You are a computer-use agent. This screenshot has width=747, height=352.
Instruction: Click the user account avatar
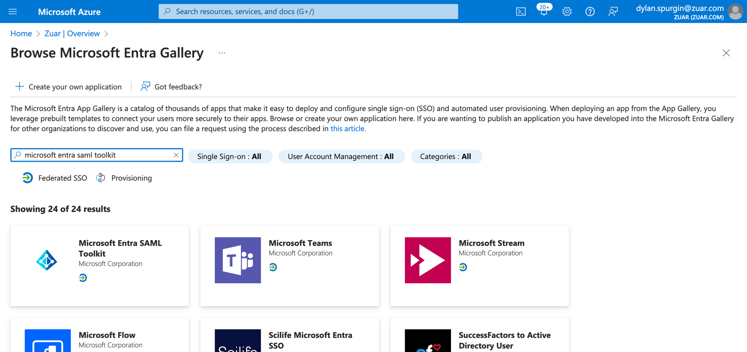coord(735,12)
